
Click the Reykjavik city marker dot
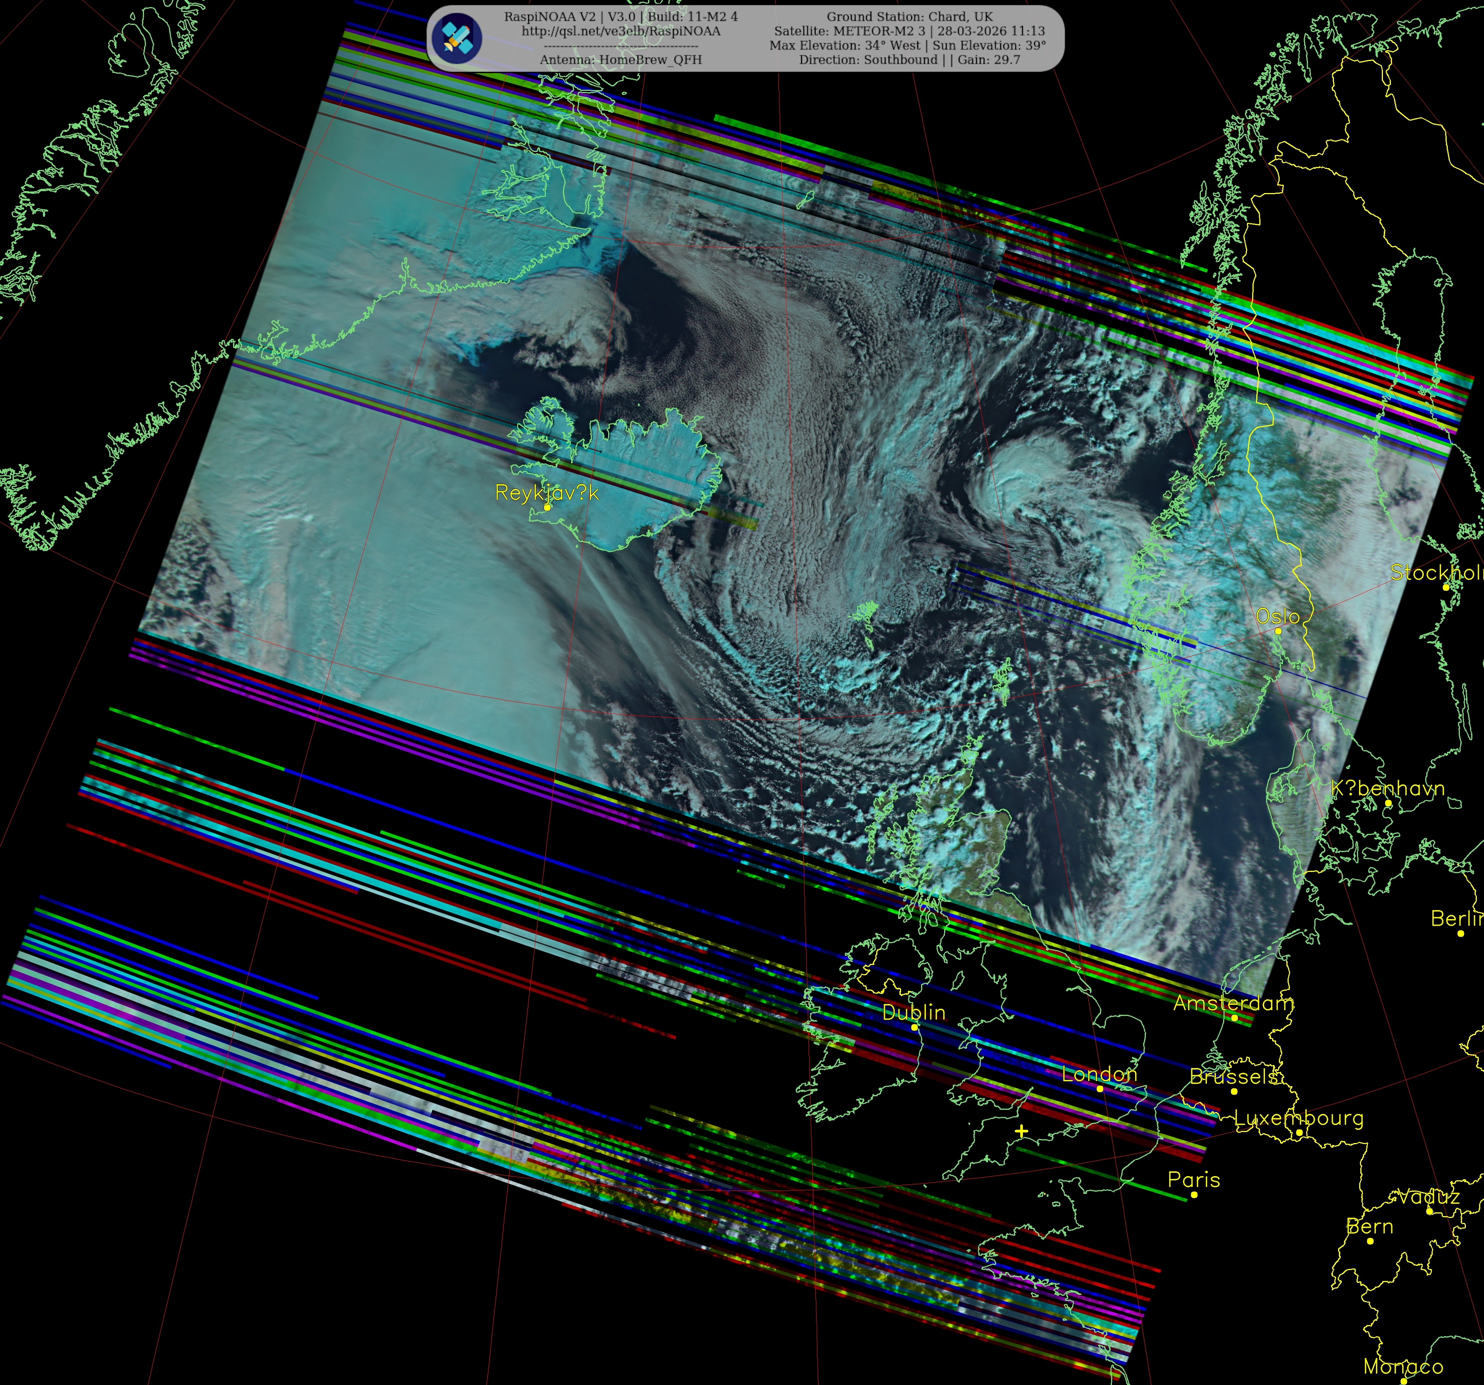tap(547, 507)
